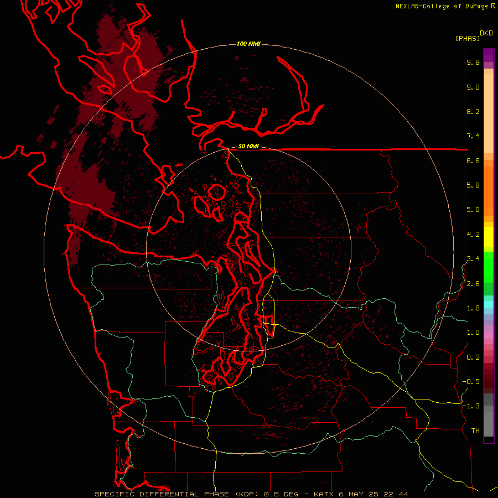
Task: Click the [PHAS] scale unit label
Action: click(468, 39)
